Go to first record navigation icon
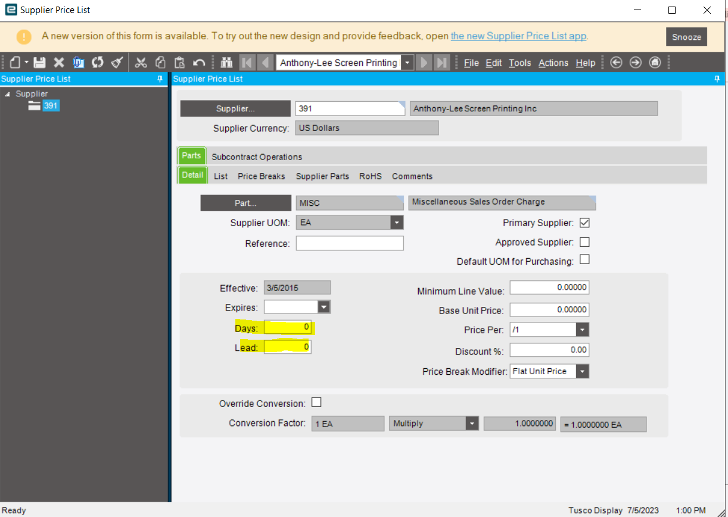The height and width of the screenshot is (517, 728). (x=247, y=62)
